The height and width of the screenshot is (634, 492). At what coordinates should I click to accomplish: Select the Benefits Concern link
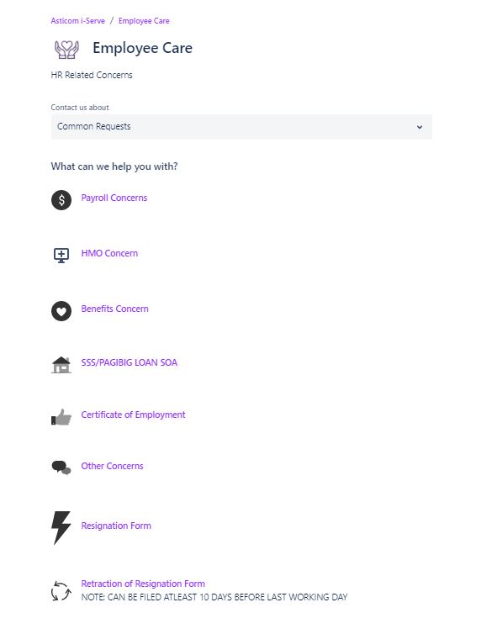(115, 309)
